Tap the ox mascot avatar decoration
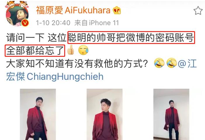The image size is (205, 140). coord(17,5)
